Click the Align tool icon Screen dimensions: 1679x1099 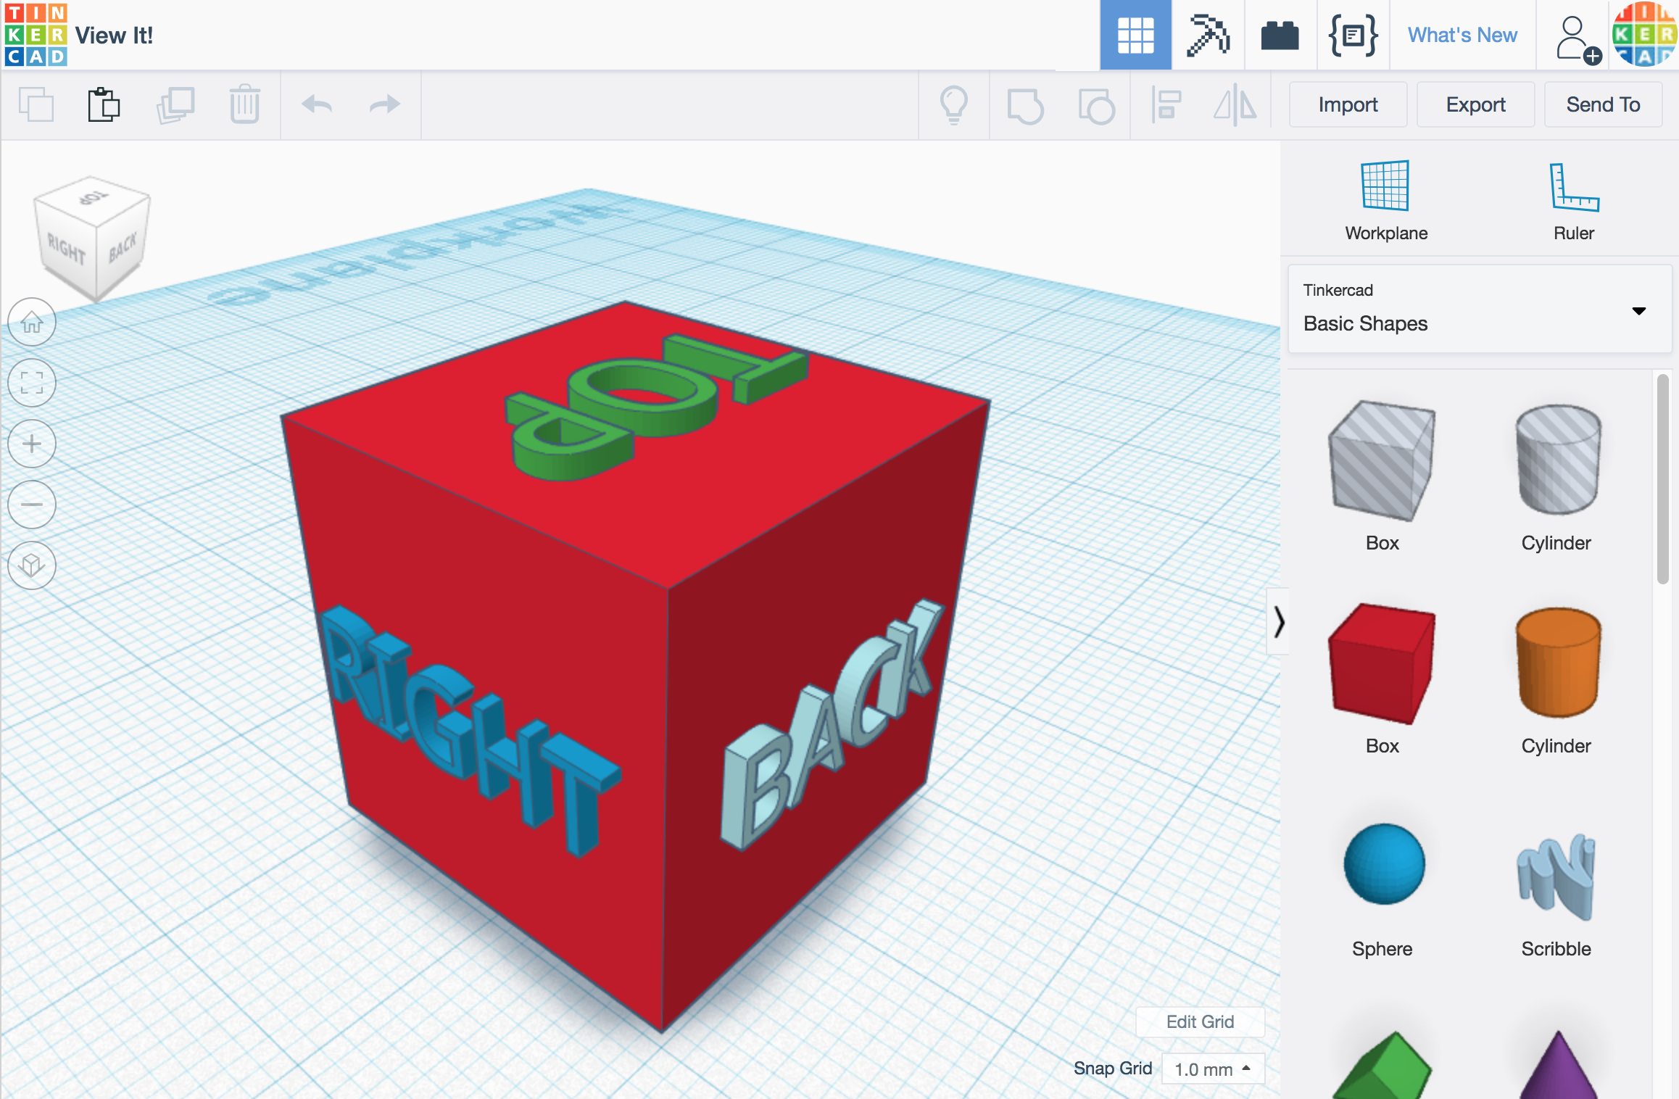1166,105
